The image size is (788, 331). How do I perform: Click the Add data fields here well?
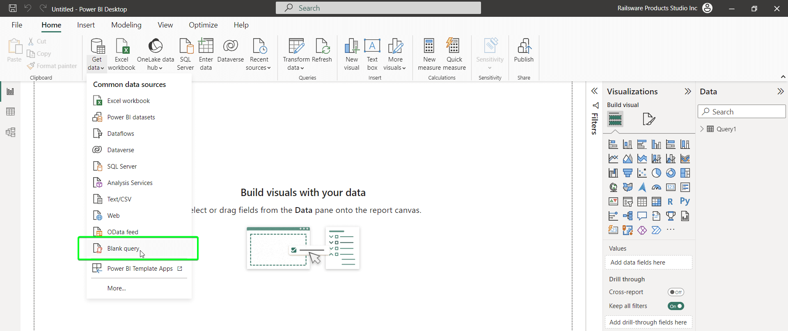tap(648, 263)
